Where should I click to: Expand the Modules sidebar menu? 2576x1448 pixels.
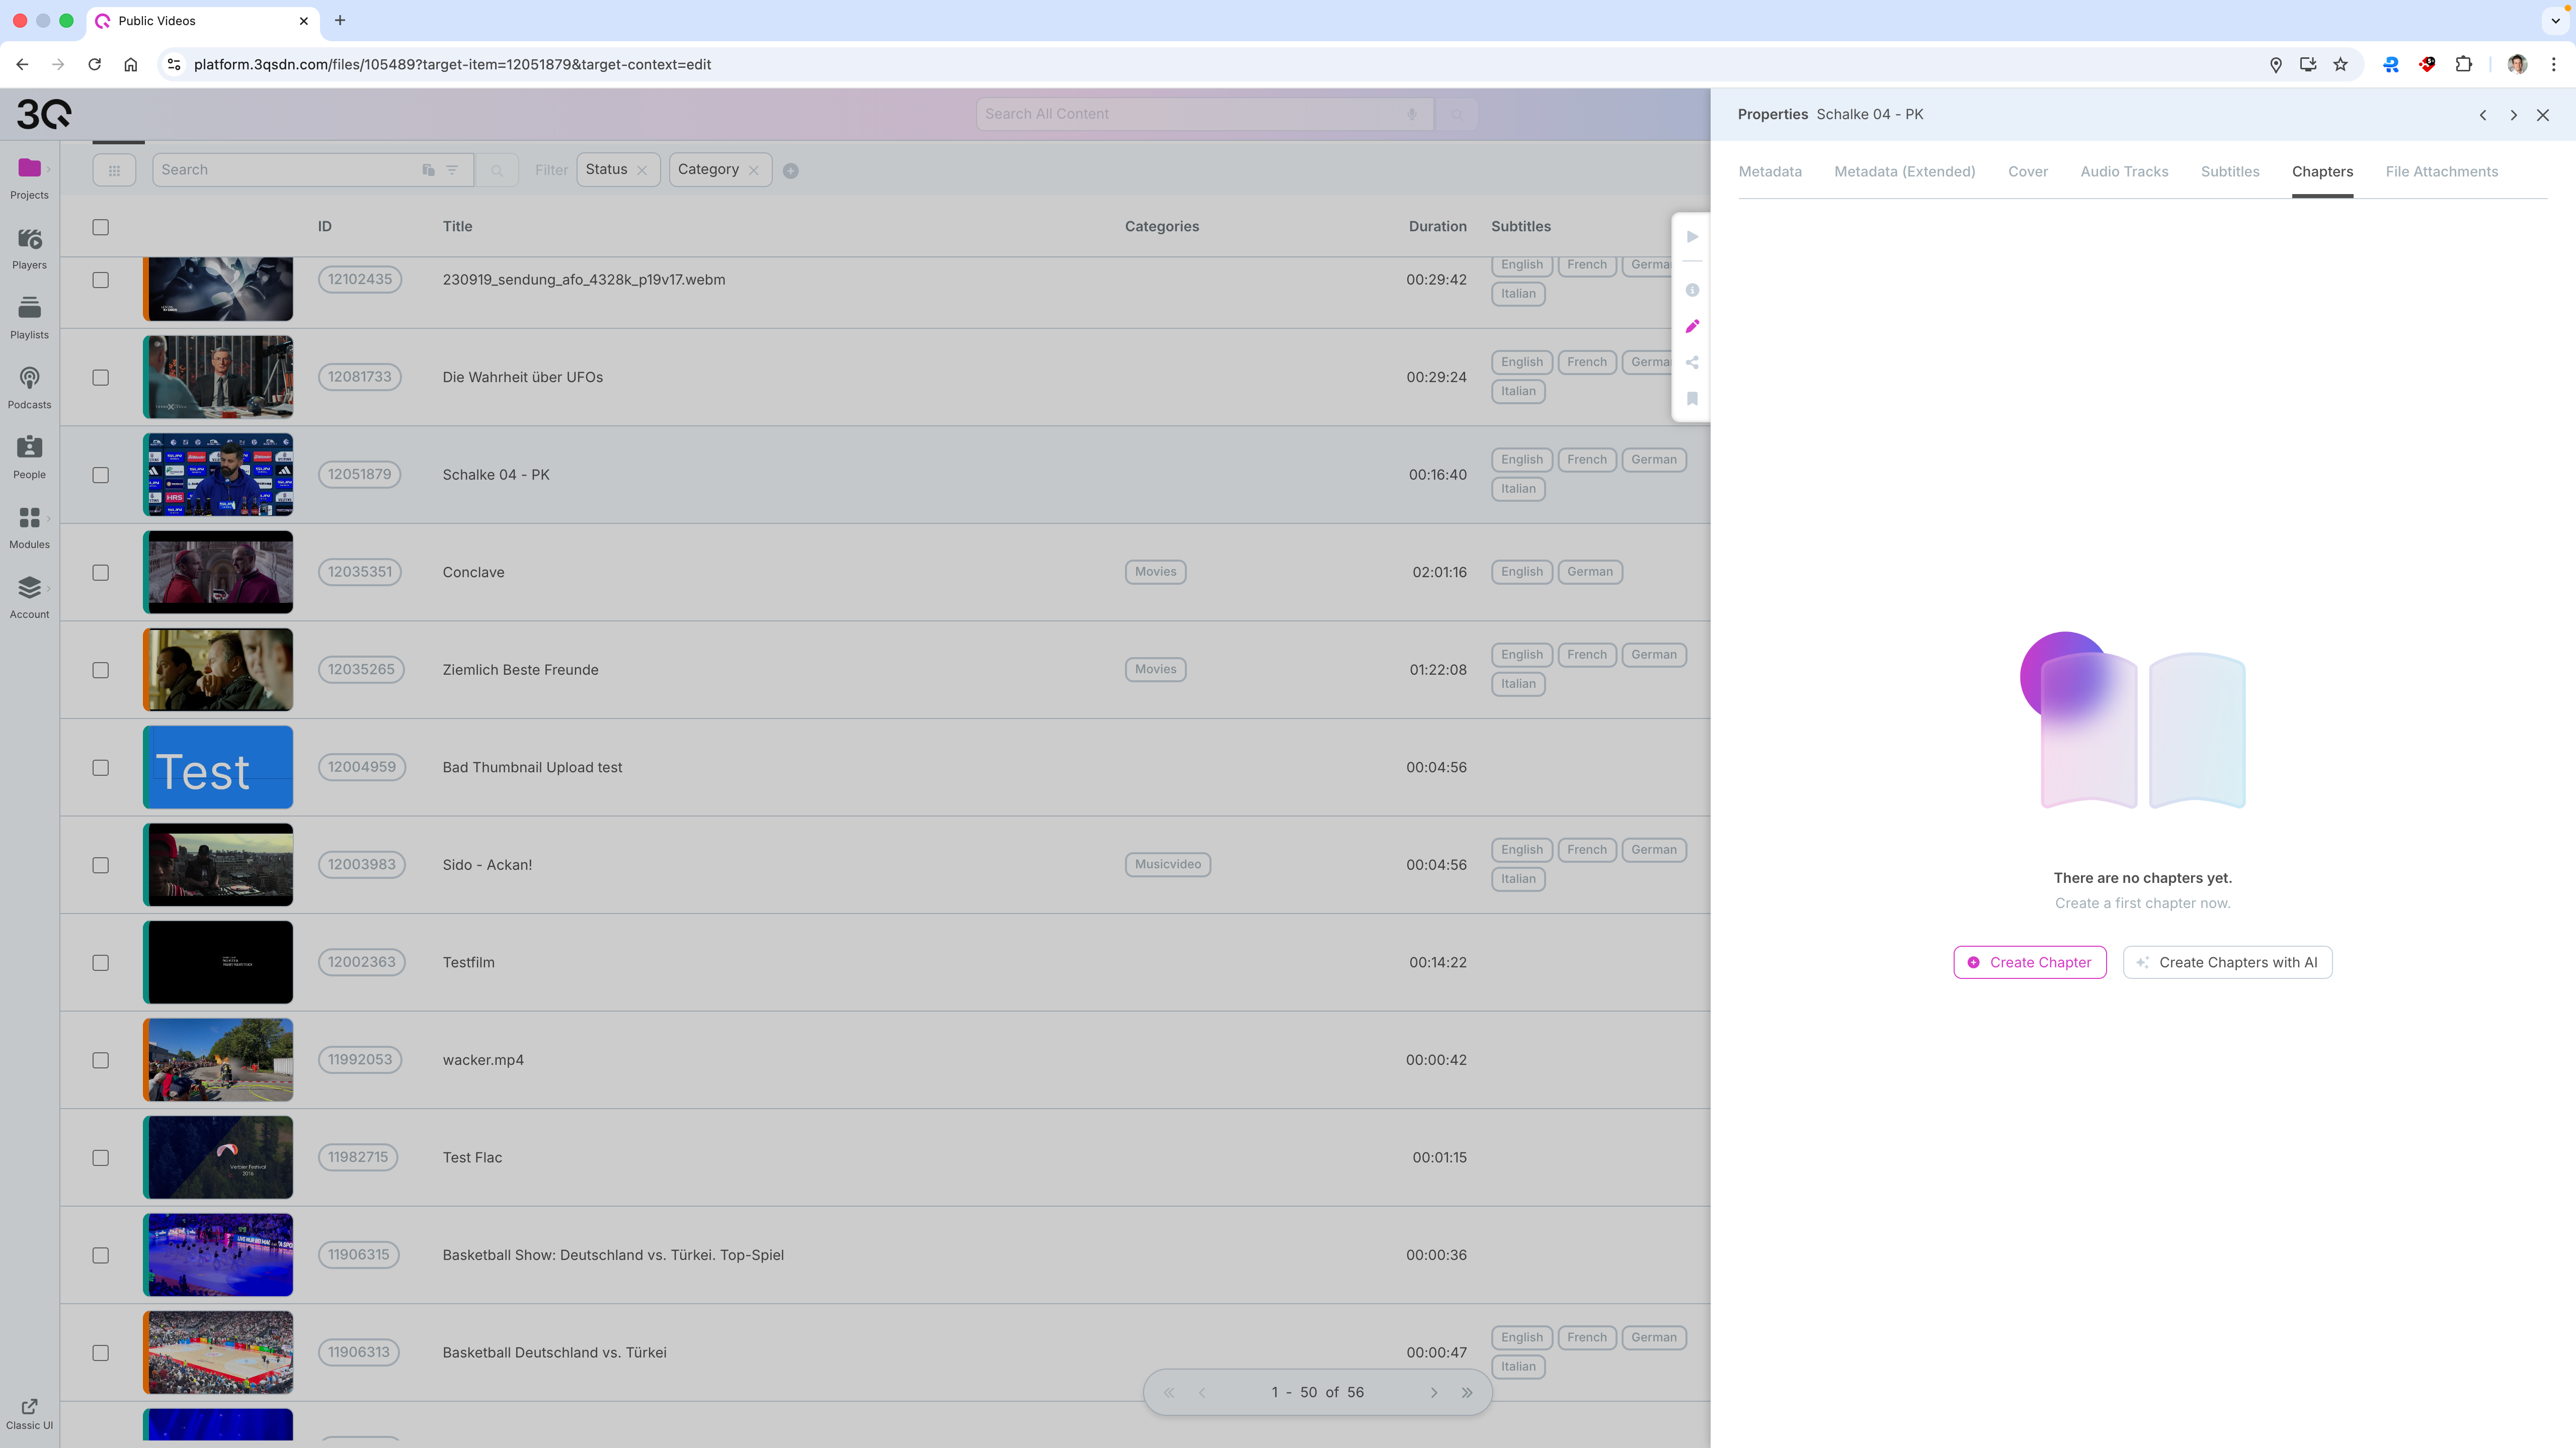29,519
